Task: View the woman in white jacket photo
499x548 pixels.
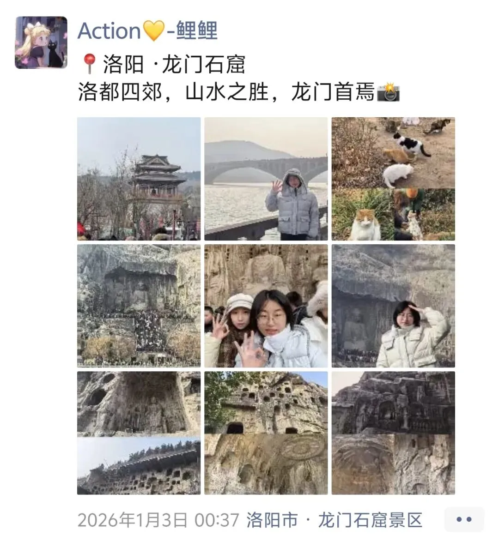Action: pyautogui.click(x=393, y=306)
